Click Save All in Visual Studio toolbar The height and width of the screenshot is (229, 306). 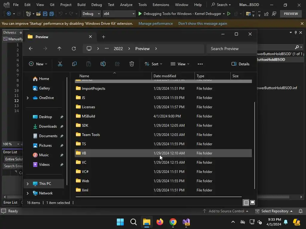pos(52,14)
